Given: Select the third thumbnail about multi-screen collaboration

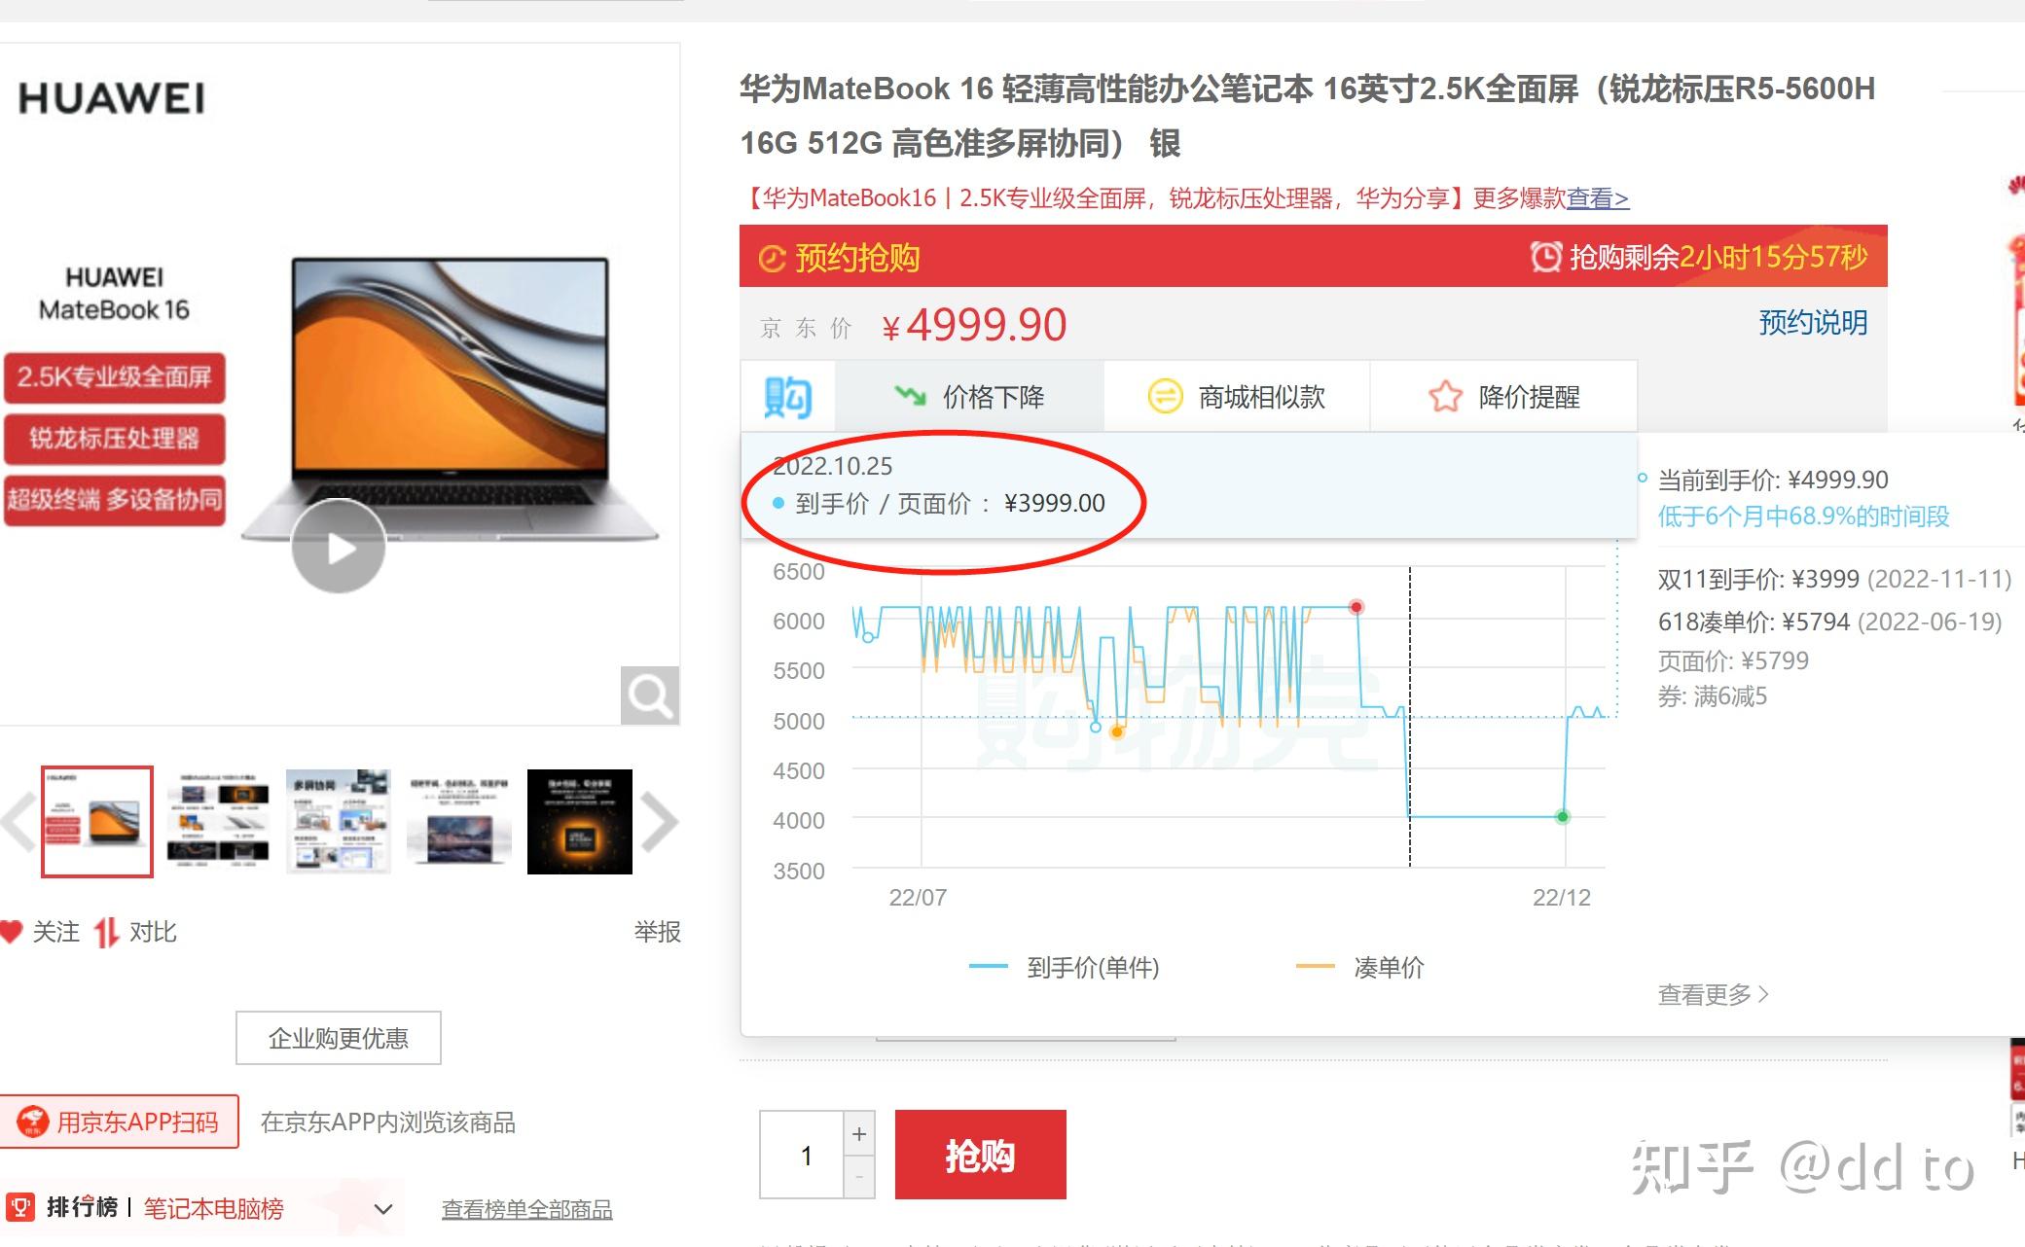Looking at the screenshot, I should point(339,822).
